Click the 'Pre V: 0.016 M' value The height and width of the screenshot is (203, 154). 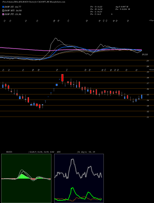(x=123, y=9)
